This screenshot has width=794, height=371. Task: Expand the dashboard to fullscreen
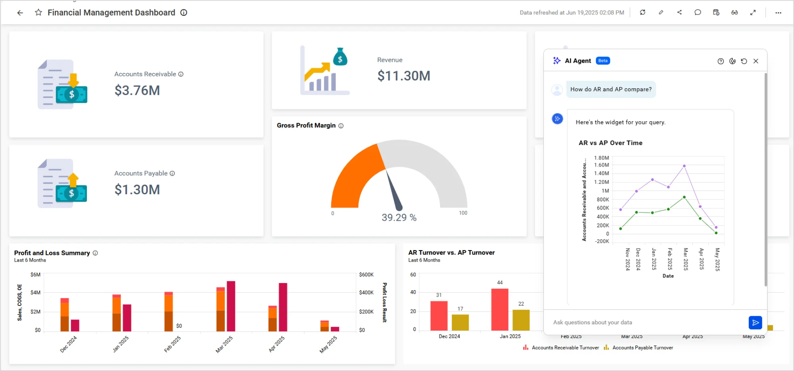pyautogui.click(x=753, y=12)
